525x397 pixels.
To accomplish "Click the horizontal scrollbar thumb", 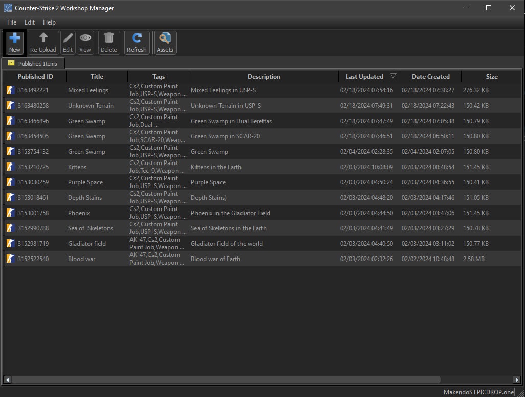I will coord(226,380).
